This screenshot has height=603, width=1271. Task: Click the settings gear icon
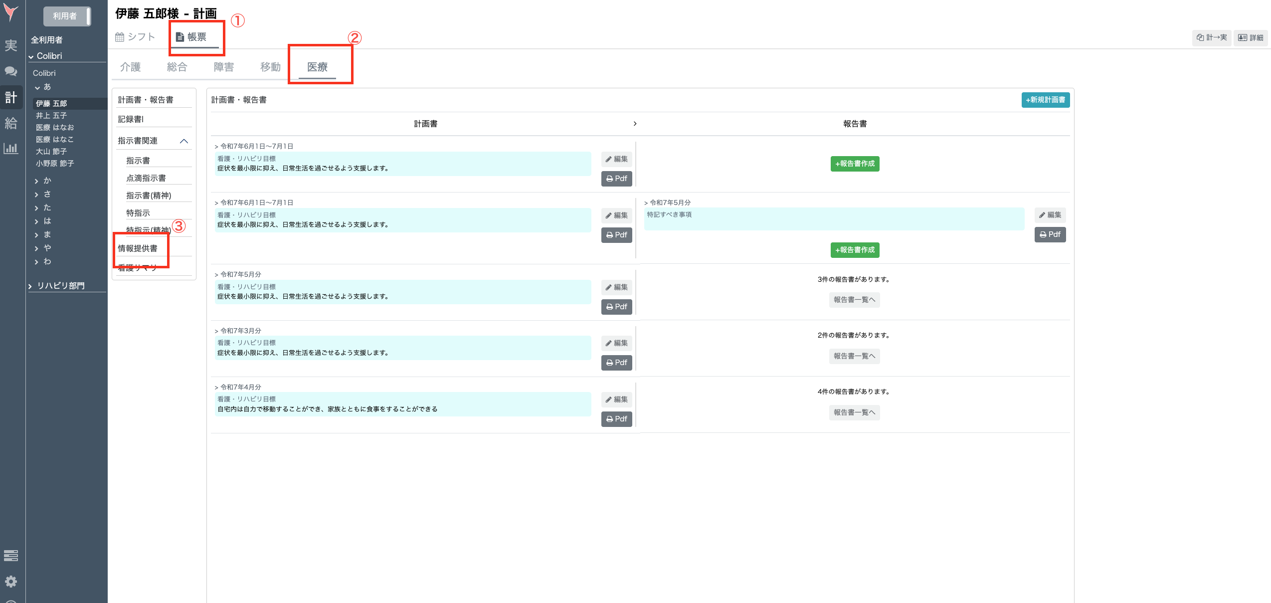click(x=11, y=581)
